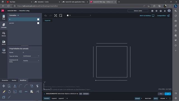Switch to the Anotar tab
Screen dimensions: 179x101
(14, 80)
